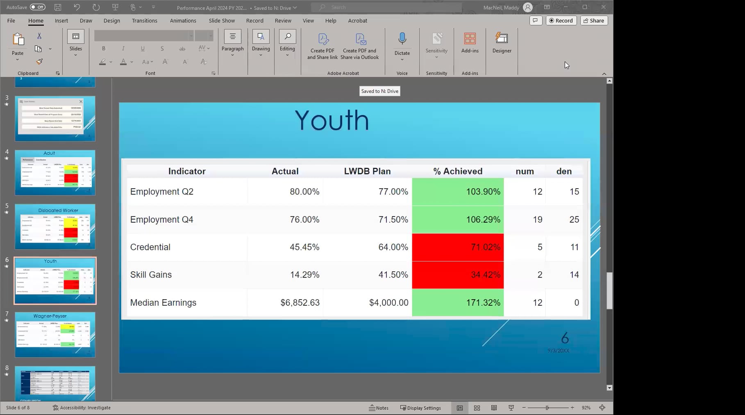Switch to Normal view in the status bar

tap(460, 408)
